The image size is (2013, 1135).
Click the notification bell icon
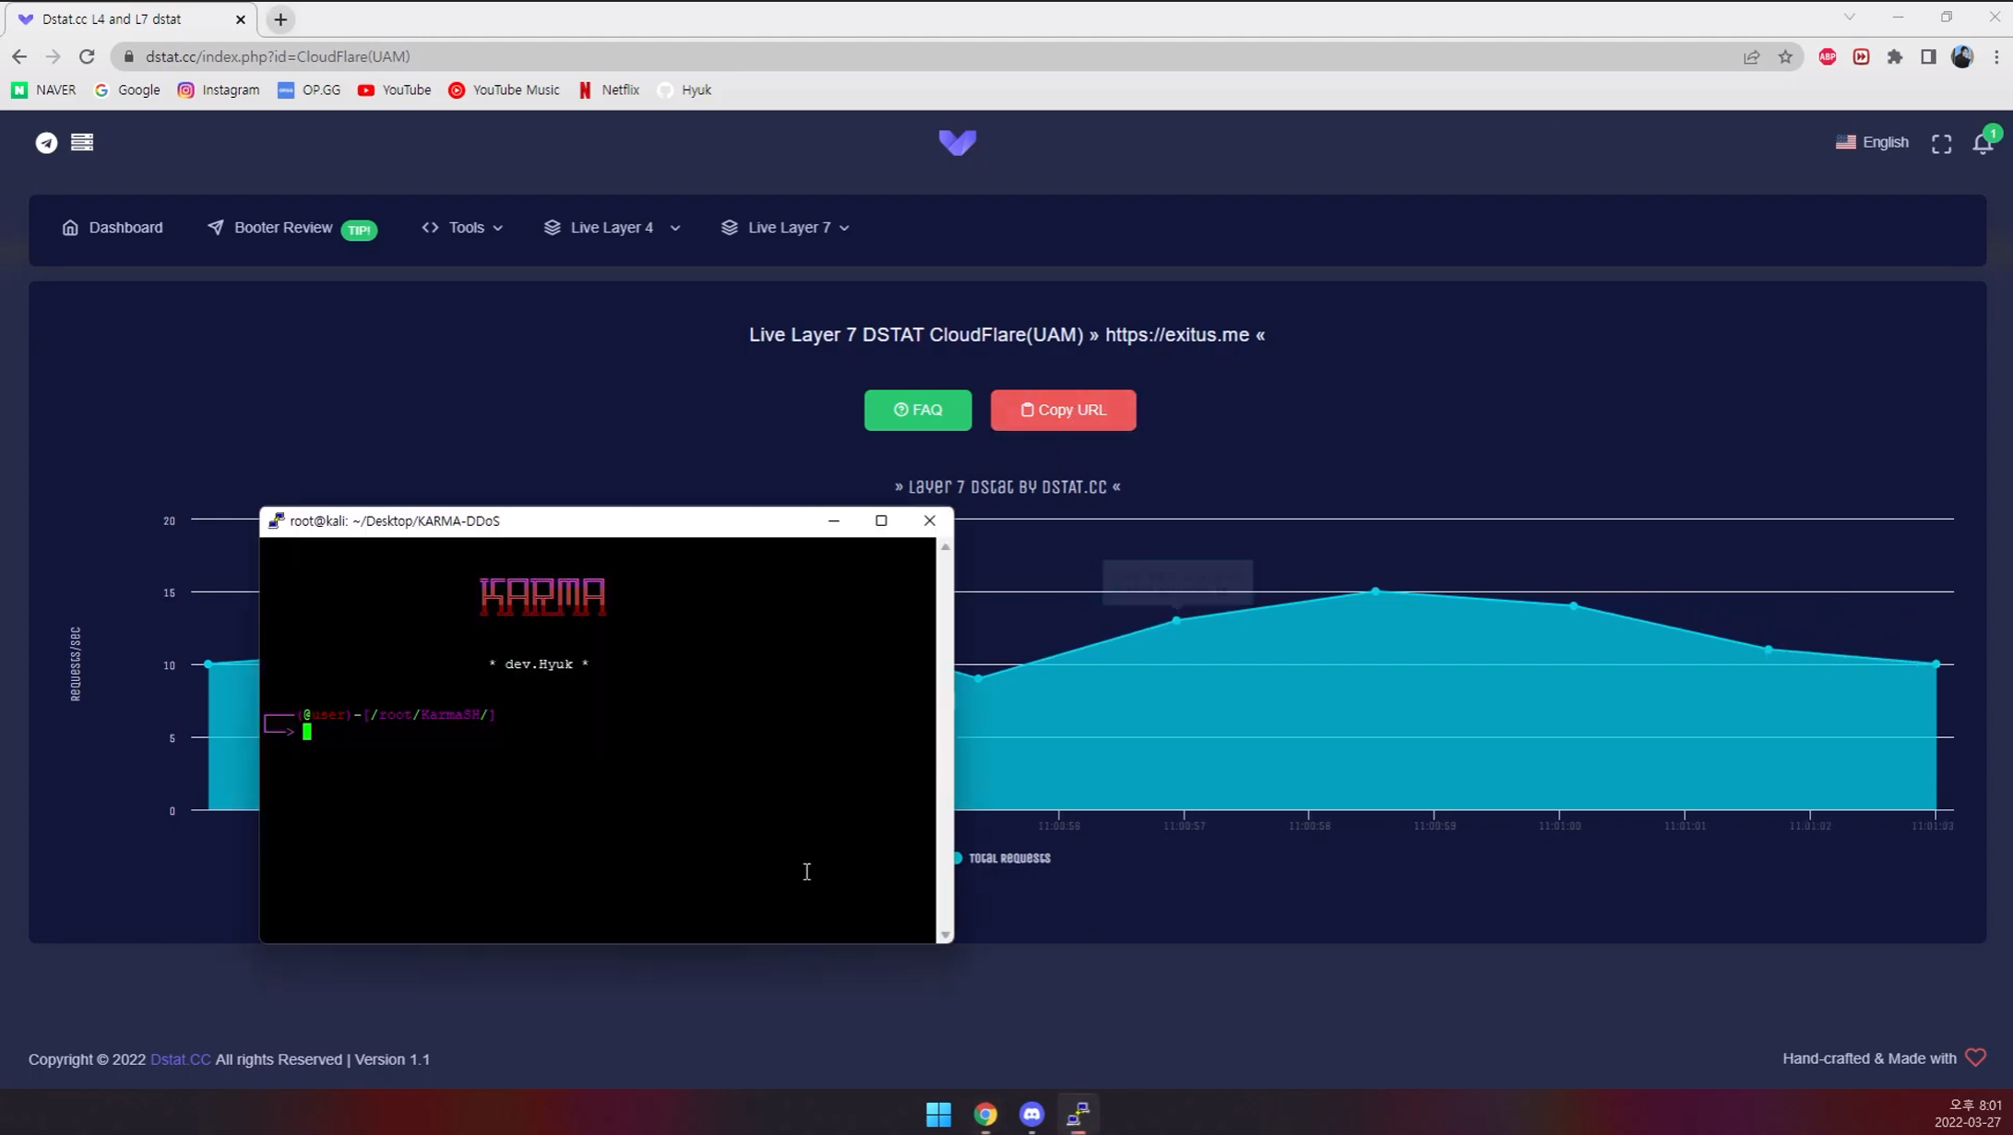[1982, 143]
